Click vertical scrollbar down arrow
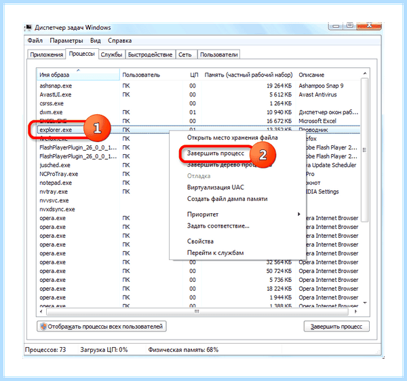Viewport: 407px width, 381px height. 365,303
